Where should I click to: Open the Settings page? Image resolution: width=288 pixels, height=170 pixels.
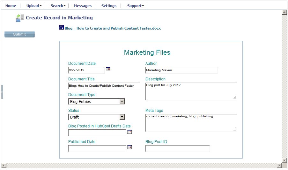pos(109,6)
